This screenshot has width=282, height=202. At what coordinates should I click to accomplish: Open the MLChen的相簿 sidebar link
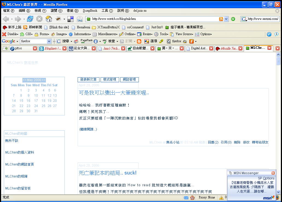(x=16, y=176)
